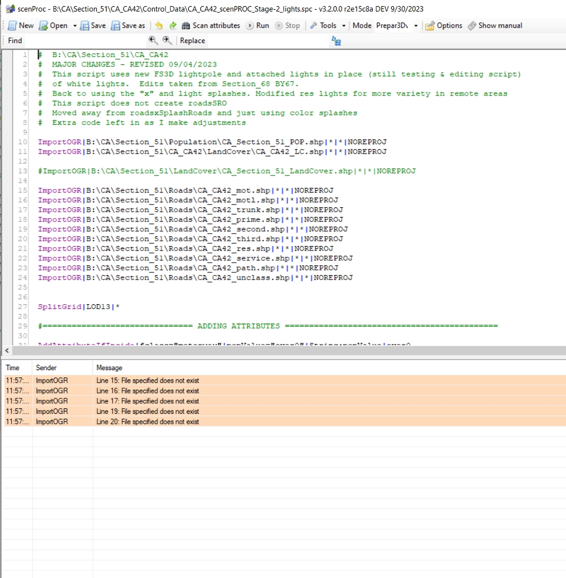Click Save as in the toolbar
This screenshot has width=566, height=578.
pos(128,25)
